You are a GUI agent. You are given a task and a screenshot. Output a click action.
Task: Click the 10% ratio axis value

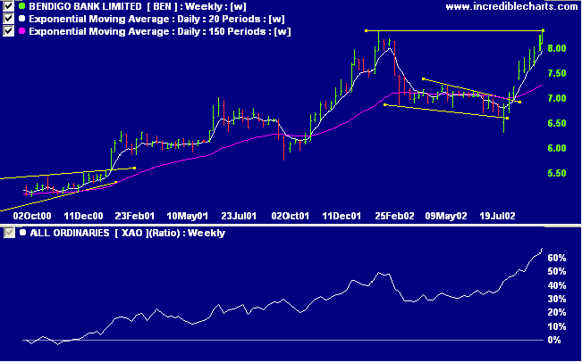click(557, 327)
